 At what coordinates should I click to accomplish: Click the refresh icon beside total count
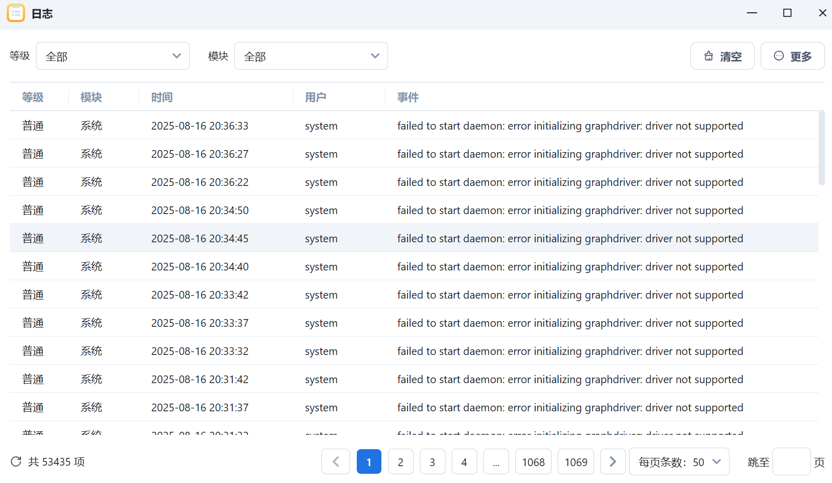tap(16, 461)
